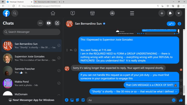Open tab actions menu at top-left

pyautogui.click(x=3, y=2)
